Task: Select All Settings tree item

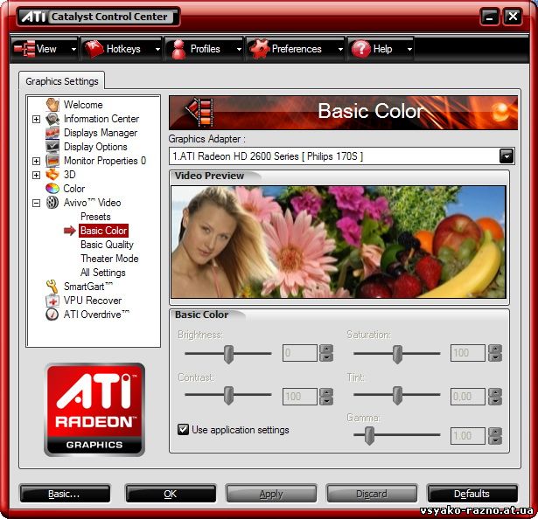Action: tap(103, 273)
